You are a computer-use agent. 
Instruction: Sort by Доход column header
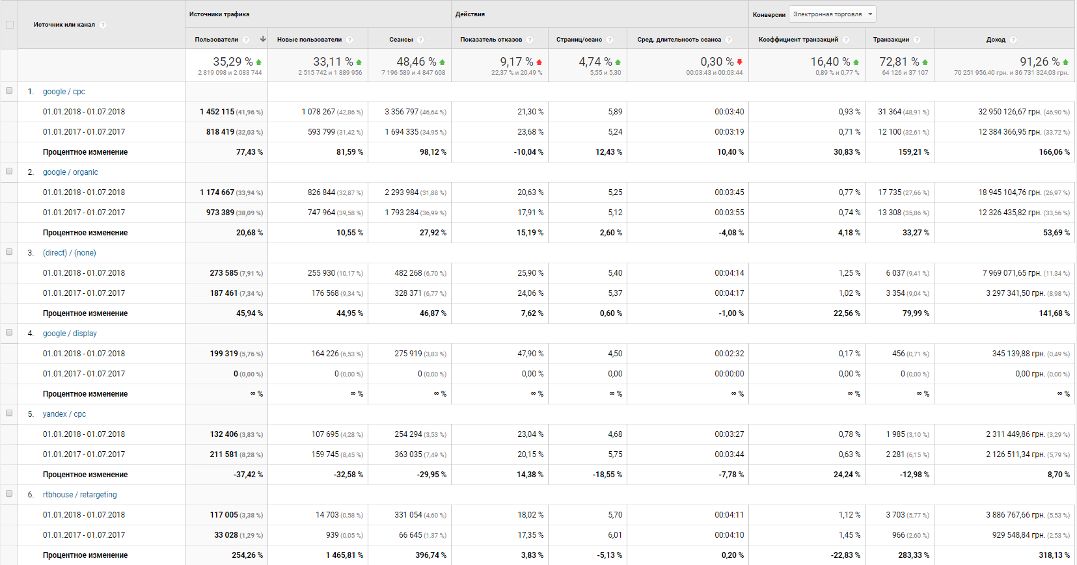pyautogui.click(x=996, y=40)
